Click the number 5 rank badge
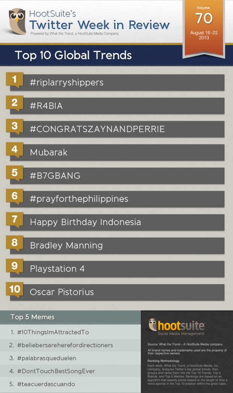233x393 pixels. tap(15, 173)
